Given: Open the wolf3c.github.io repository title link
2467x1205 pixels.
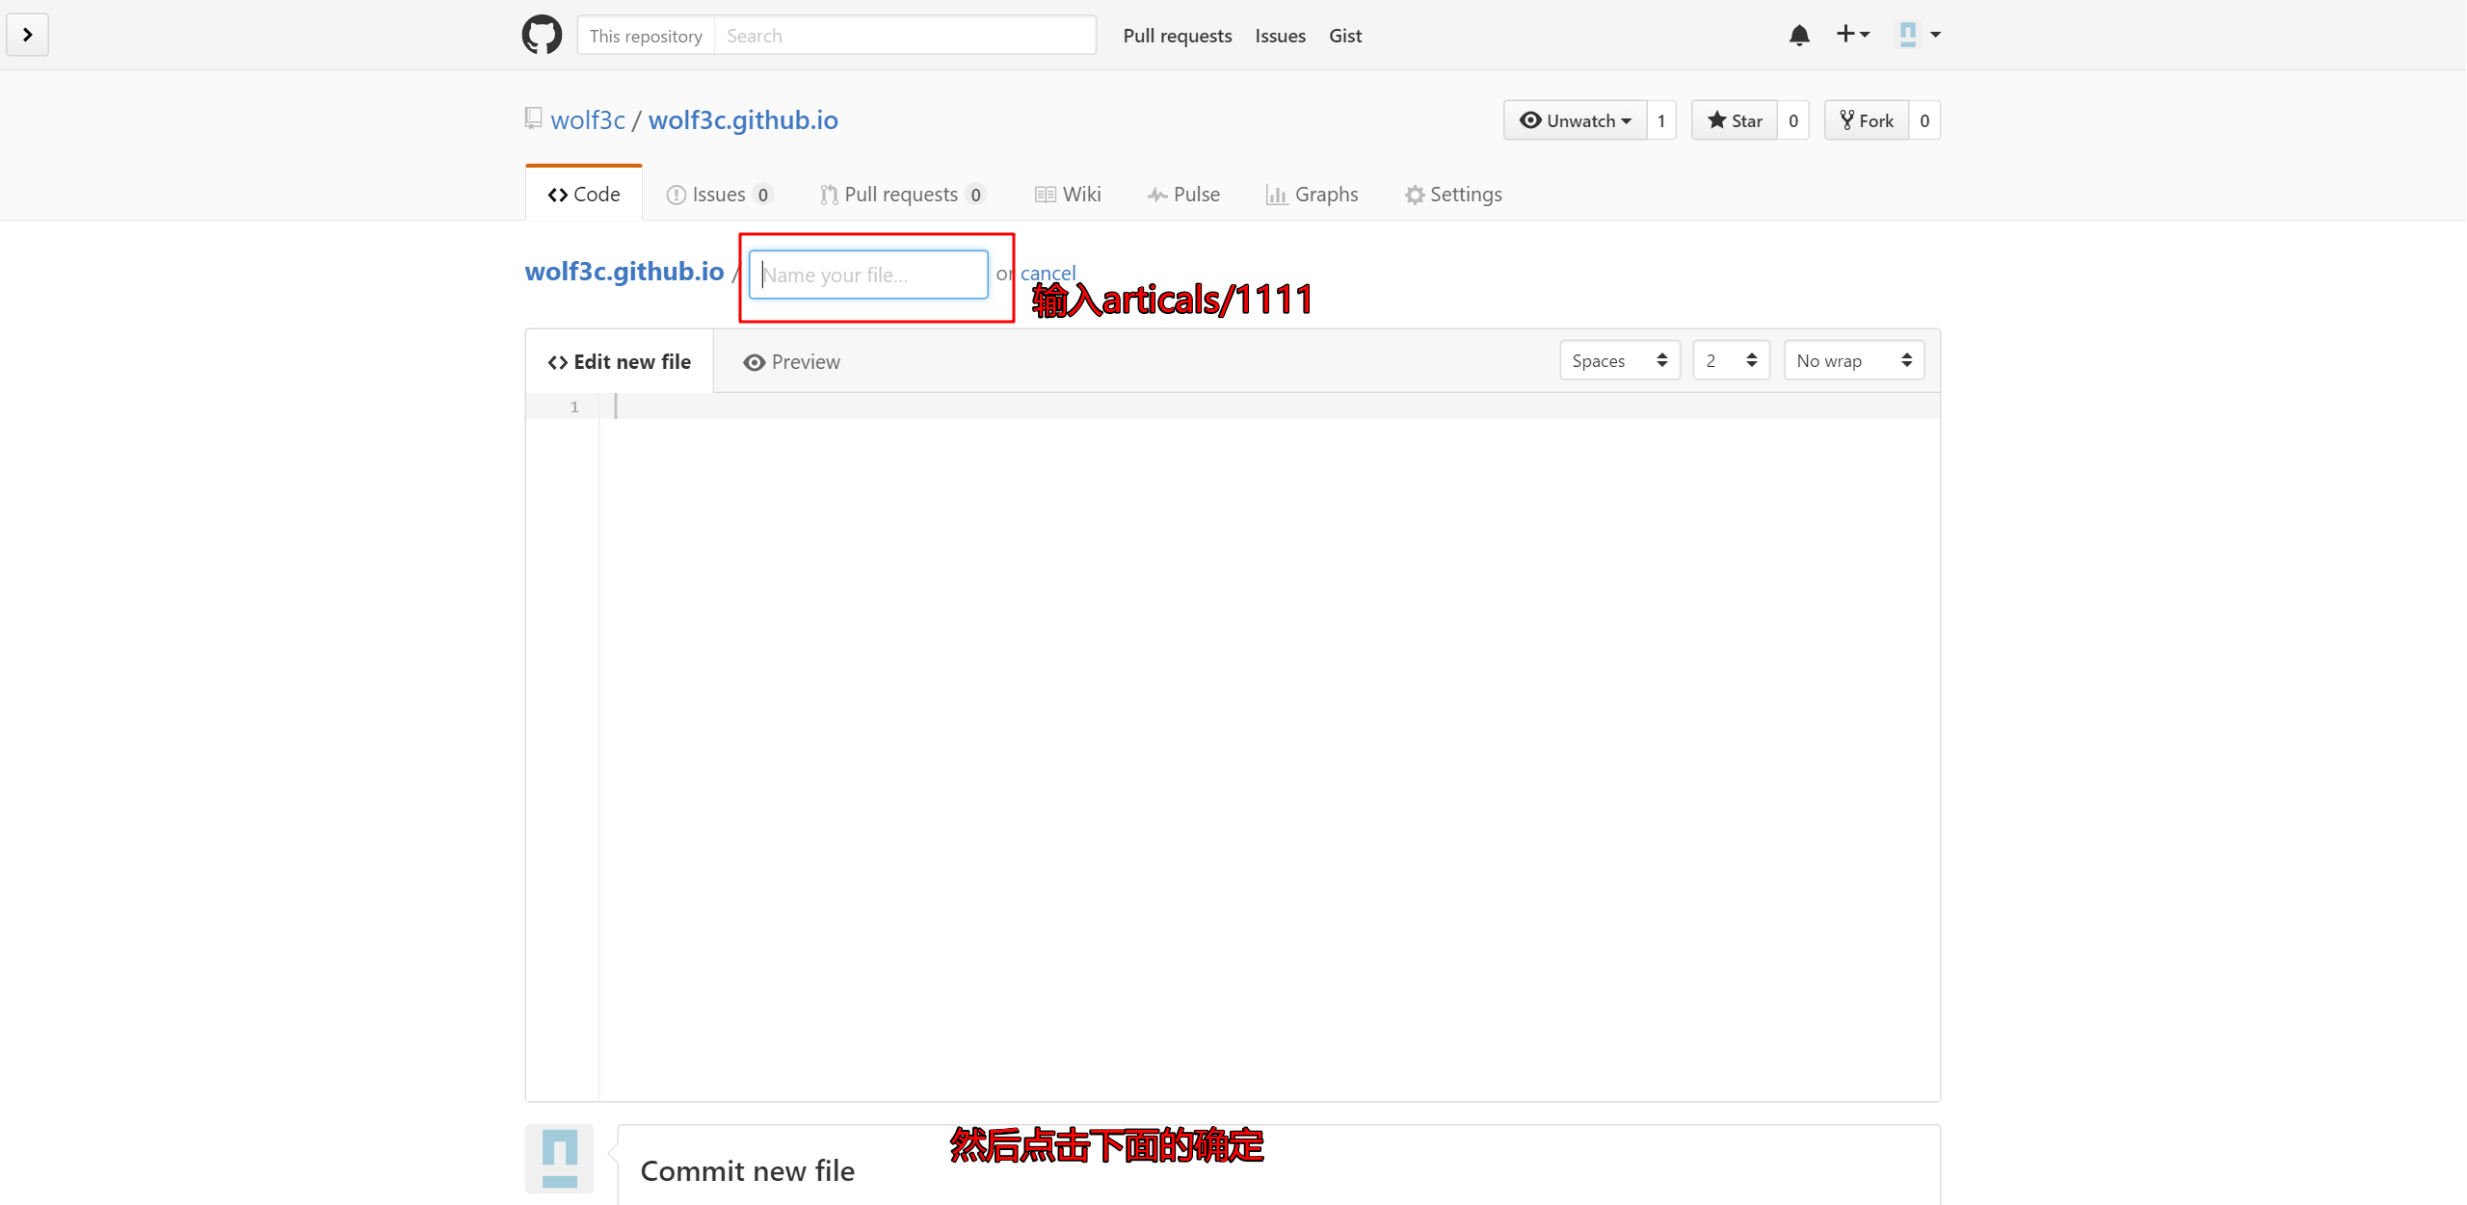Looking at the screenshot, I should [743, 120].
